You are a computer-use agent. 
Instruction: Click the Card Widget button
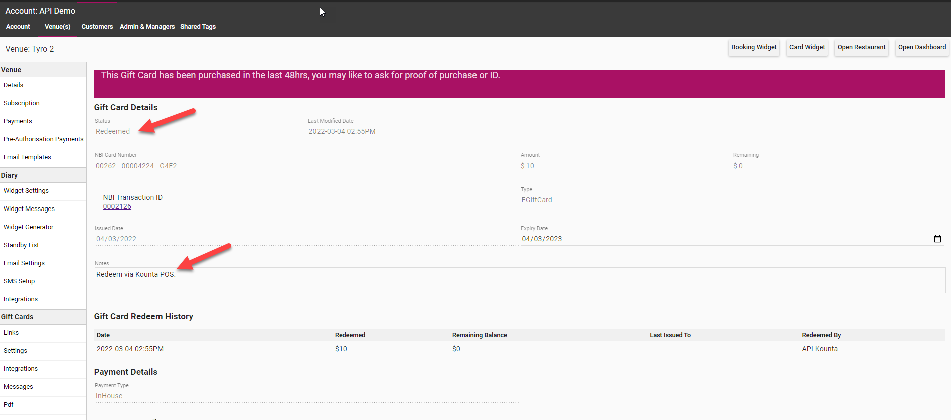tap(807, 47)
